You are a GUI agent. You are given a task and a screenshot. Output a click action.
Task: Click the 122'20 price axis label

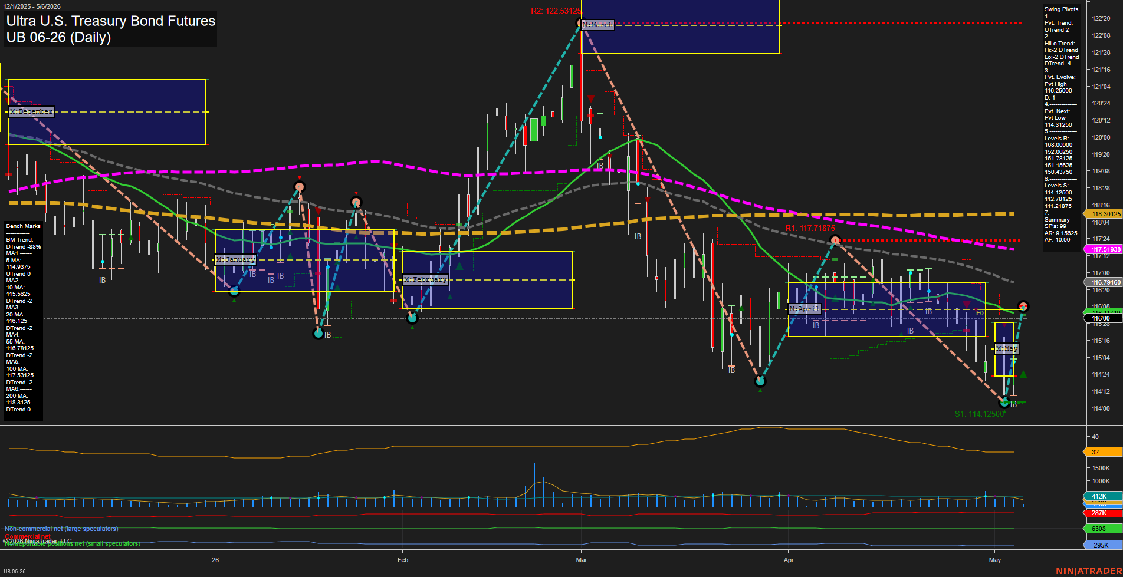pos(1101,19)
